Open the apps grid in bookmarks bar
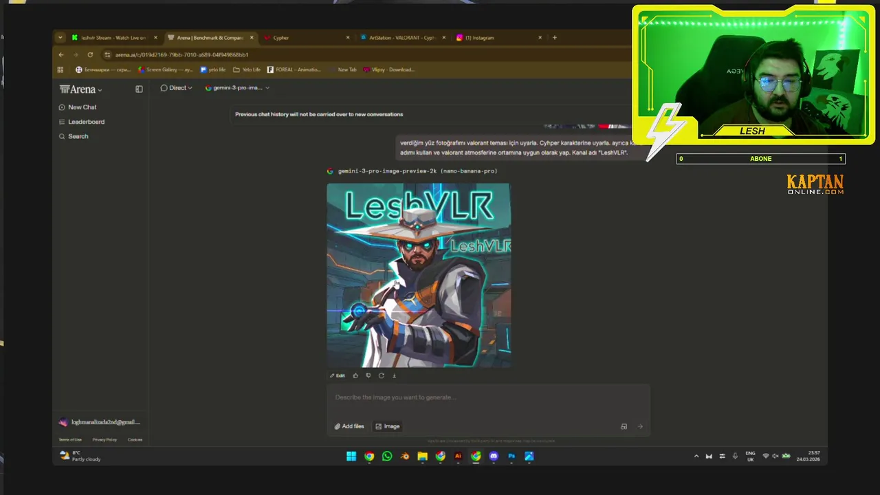The width and height of the screenshot is (880, 495). [60, 69]
